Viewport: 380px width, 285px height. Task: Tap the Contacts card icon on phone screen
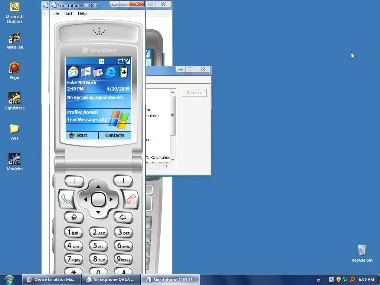click(86, 72)
